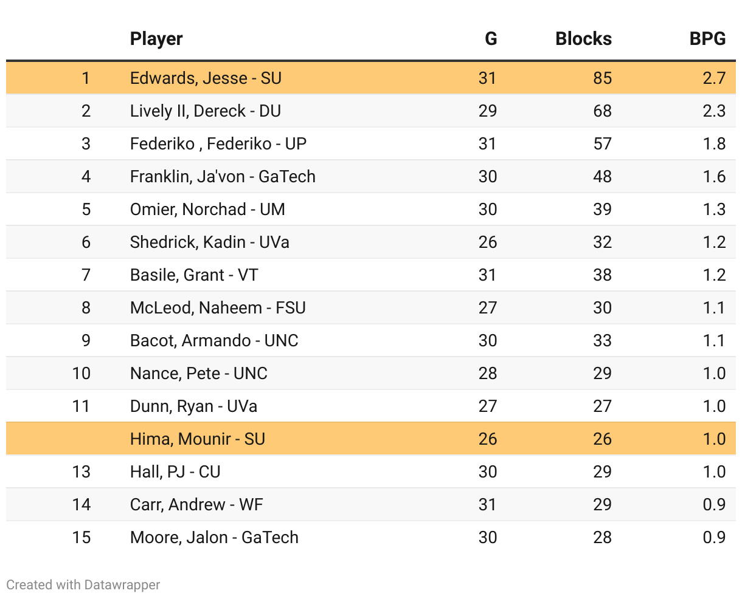Select Lively II, Dereck - DU player name
This screenshot has width=742, height=599.
[x=205, y=111]
